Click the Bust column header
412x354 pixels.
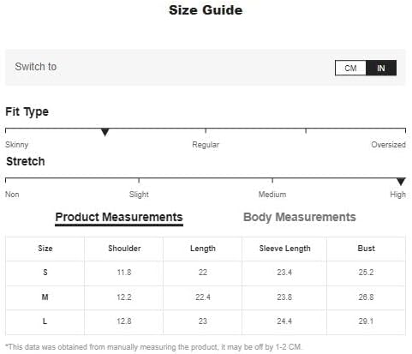pyautogui.click(x=366, y=249)
